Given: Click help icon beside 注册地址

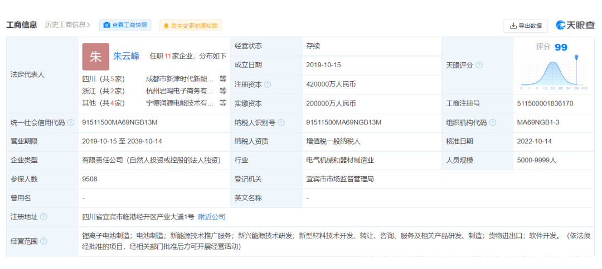Looking at the screenshot, I should (44, 217).
